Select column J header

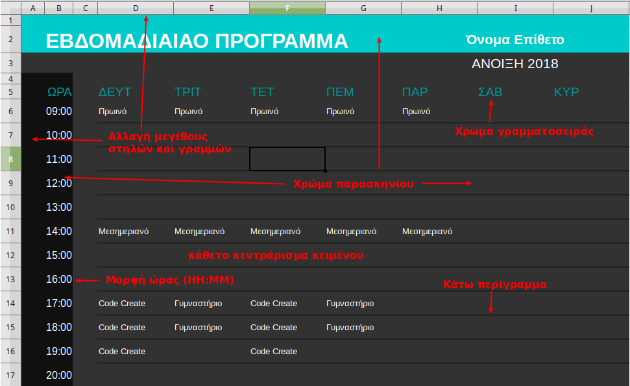[x=591, y=8]
